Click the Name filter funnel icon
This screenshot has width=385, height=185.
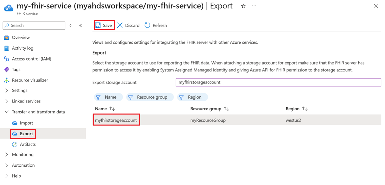tap(98, 97)
